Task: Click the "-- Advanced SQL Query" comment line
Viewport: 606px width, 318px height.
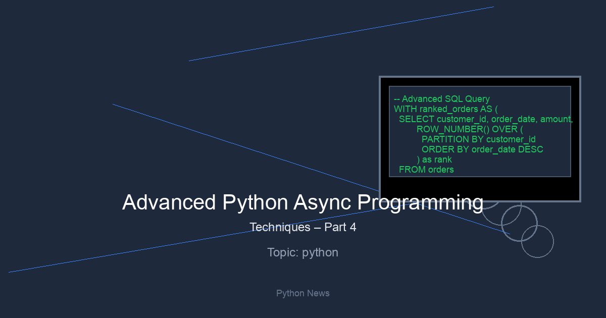Action: click(x=441, y=99)
